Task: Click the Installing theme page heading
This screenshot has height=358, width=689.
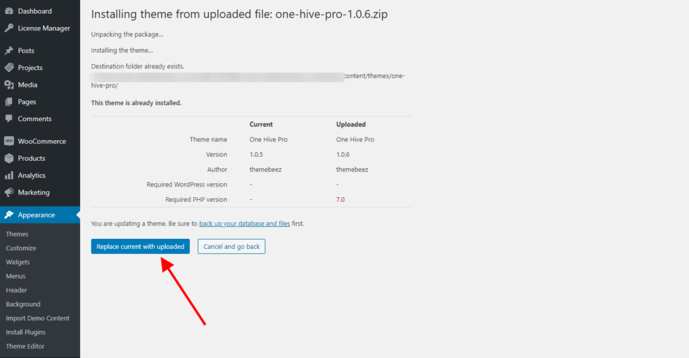Action: (x=240, y=14)
